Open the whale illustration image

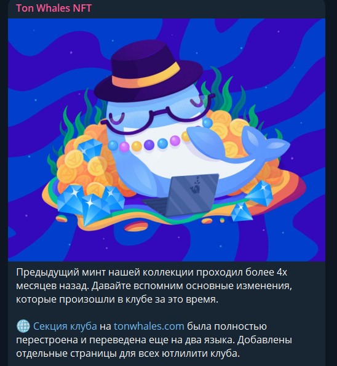tap(167, 140)
